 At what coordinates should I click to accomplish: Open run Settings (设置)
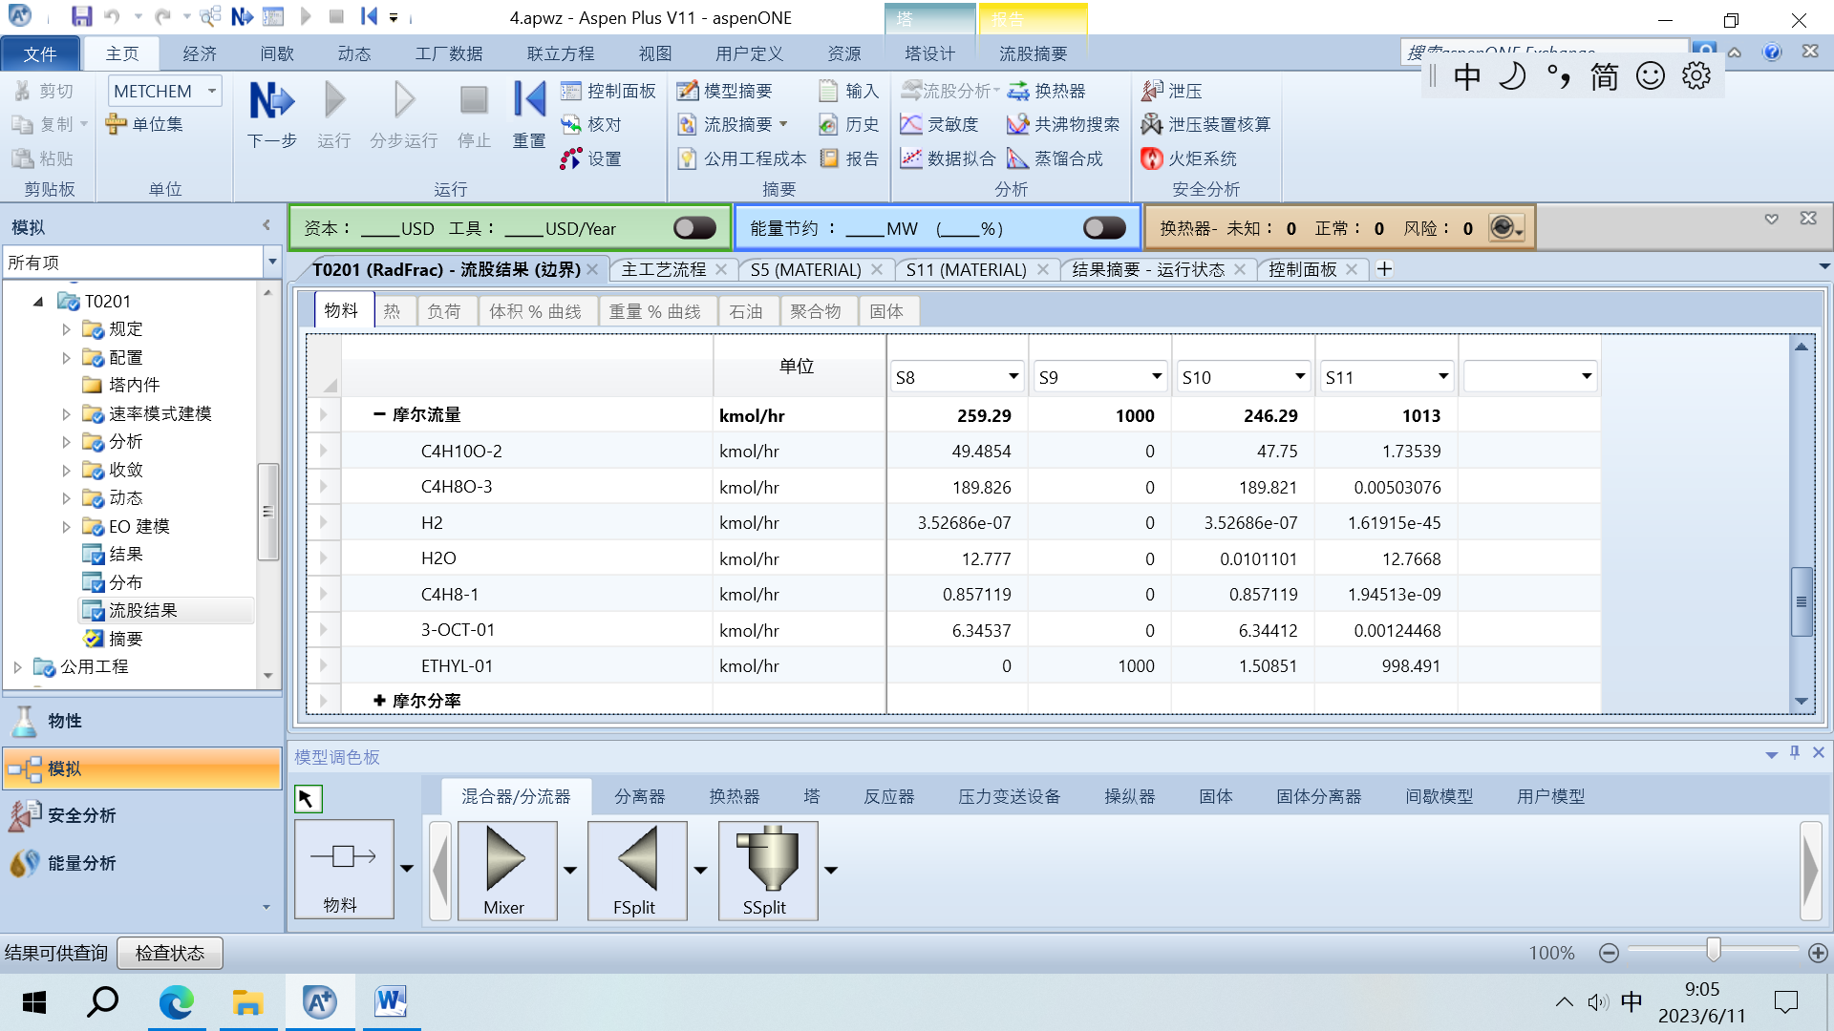click(591, 158)
